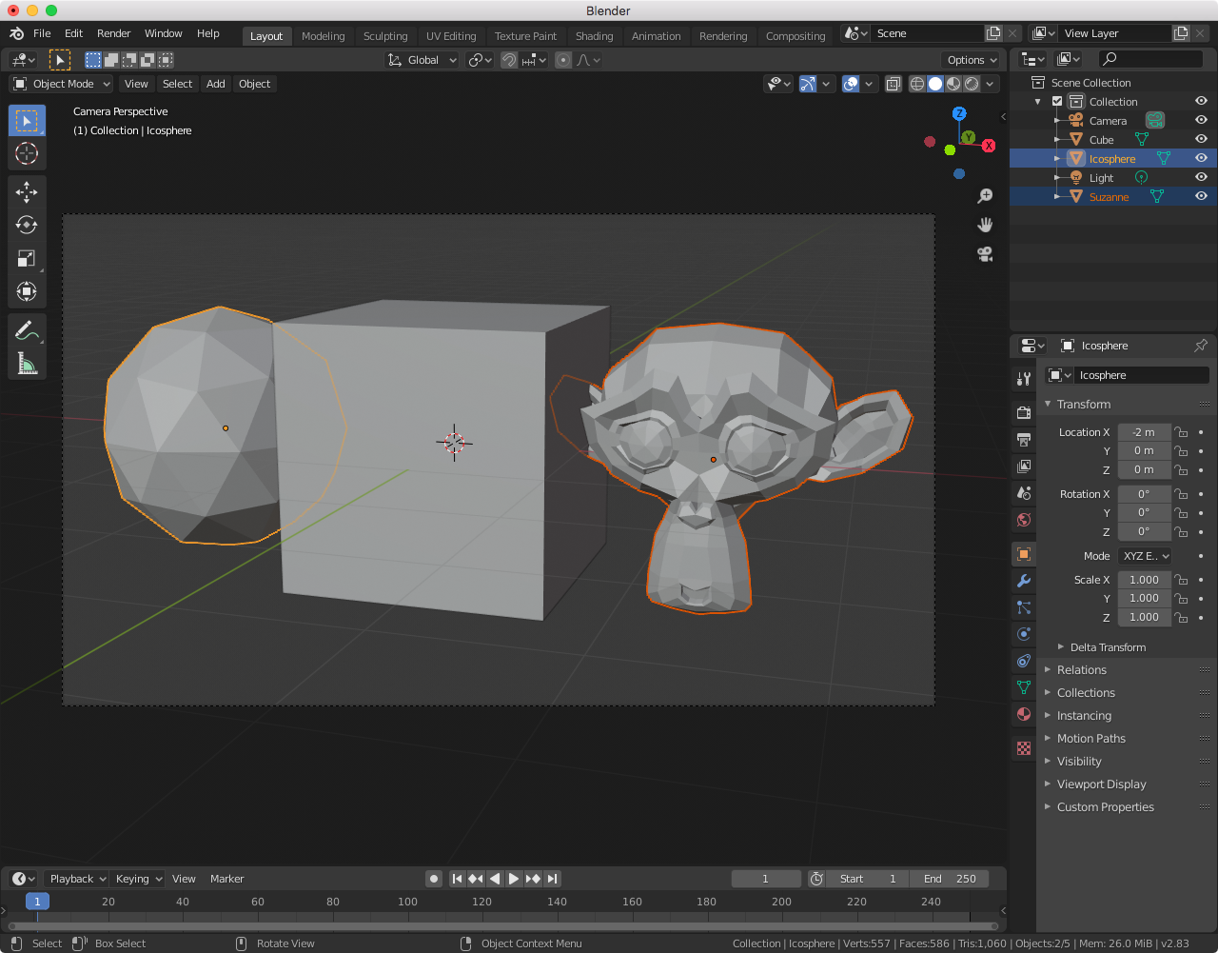Screen dimensions: 1218x953
Task: Open the Modifiers wrench properties tab
Action: pos(1024,581)
